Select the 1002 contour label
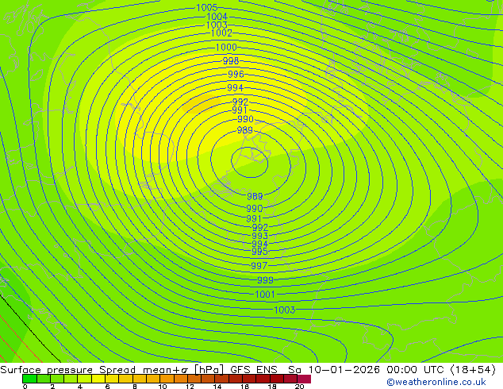Viewport: 503px width, 389px height. tap(221, 33)
